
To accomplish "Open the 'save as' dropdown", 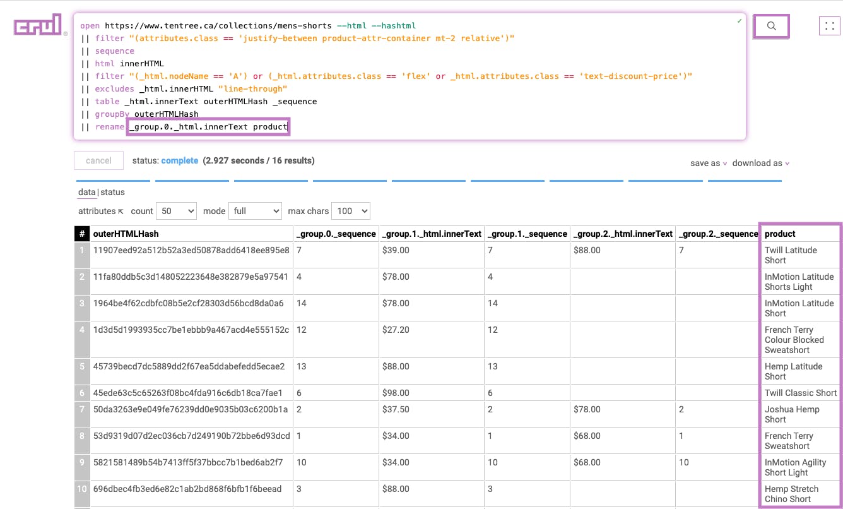I will 709,163.
